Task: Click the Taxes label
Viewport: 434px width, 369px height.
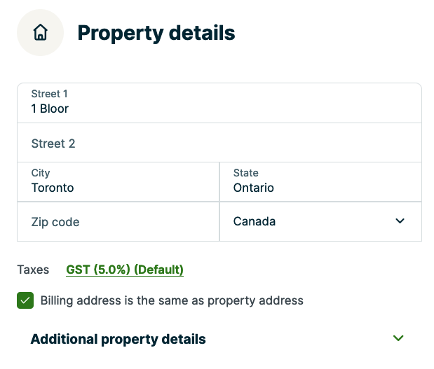Action: coord(33,270)
